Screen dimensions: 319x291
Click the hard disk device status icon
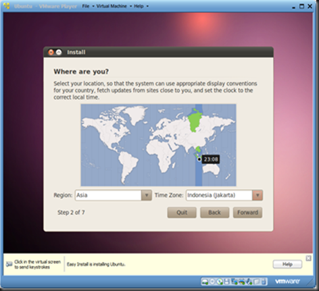tap(205, 282)
